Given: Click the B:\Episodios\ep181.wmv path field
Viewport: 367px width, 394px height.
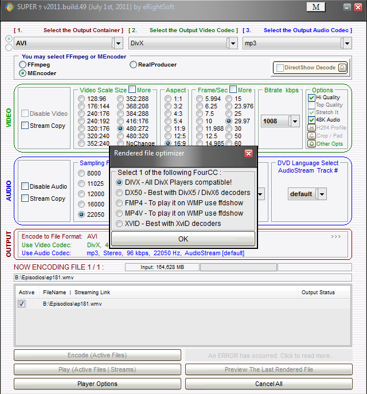Looking at the screenshot, I should pyautogui.click(x=183, y=278).
